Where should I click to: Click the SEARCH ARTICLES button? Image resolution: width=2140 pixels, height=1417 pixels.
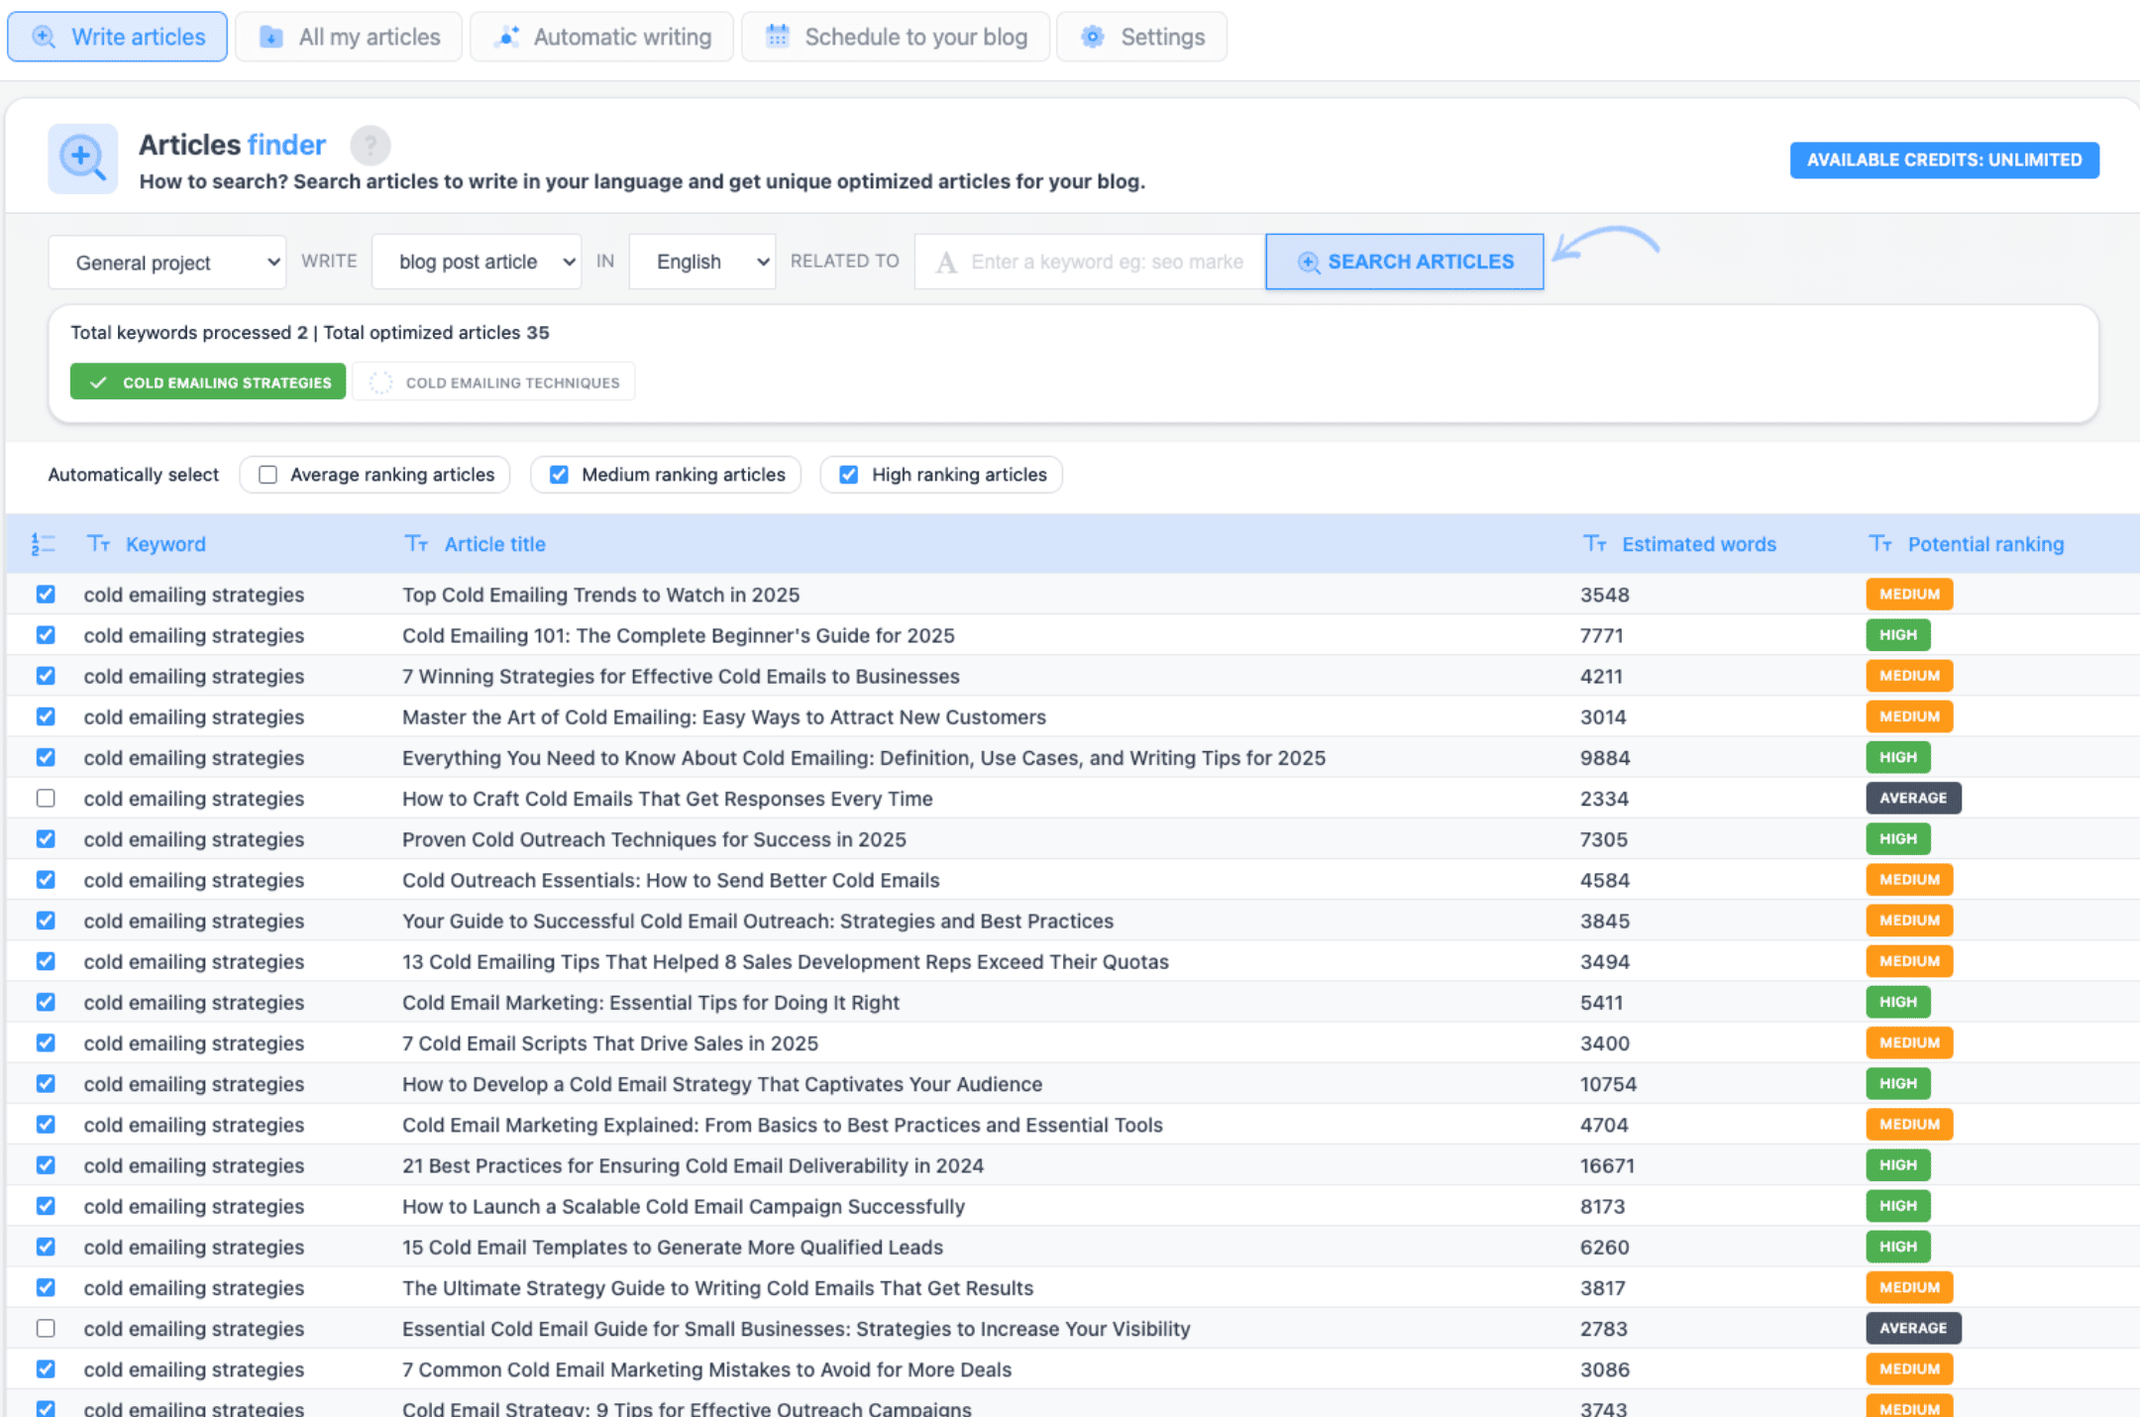point(1405,261)
